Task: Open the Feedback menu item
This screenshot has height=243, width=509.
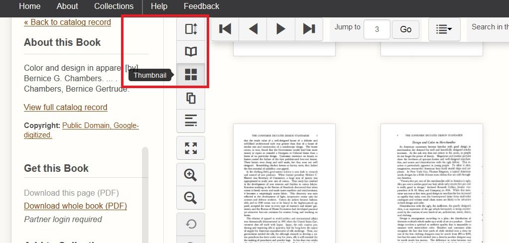Action: pyautogui.click(x=202, y=6)
